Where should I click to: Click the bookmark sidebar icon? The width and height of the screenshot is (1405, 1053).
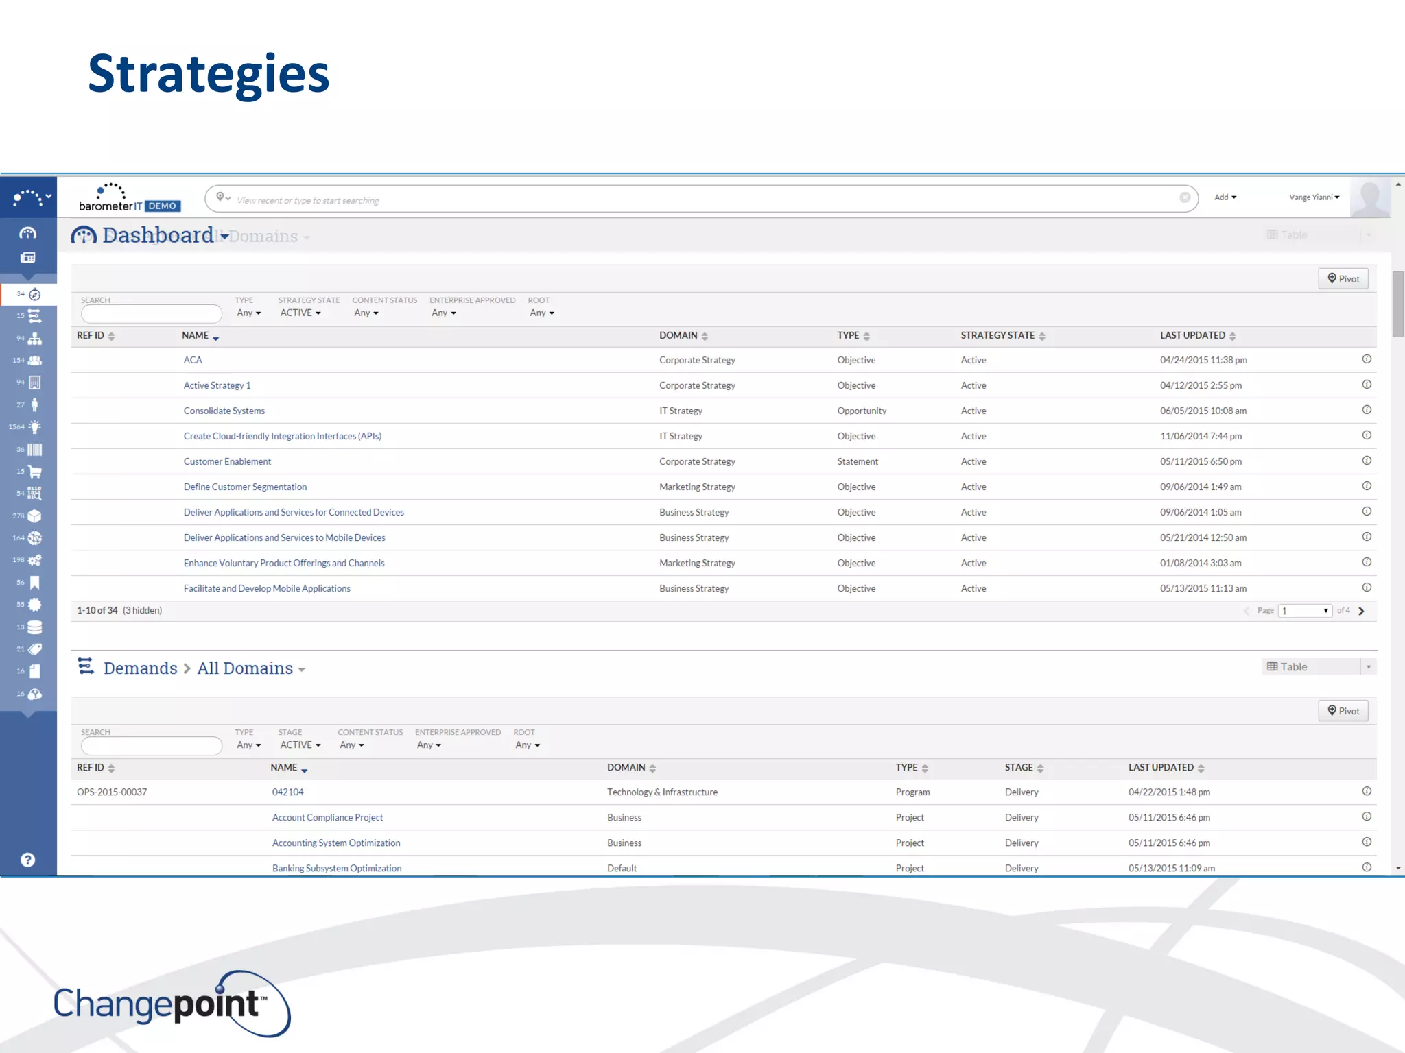[x=34, y=582]
